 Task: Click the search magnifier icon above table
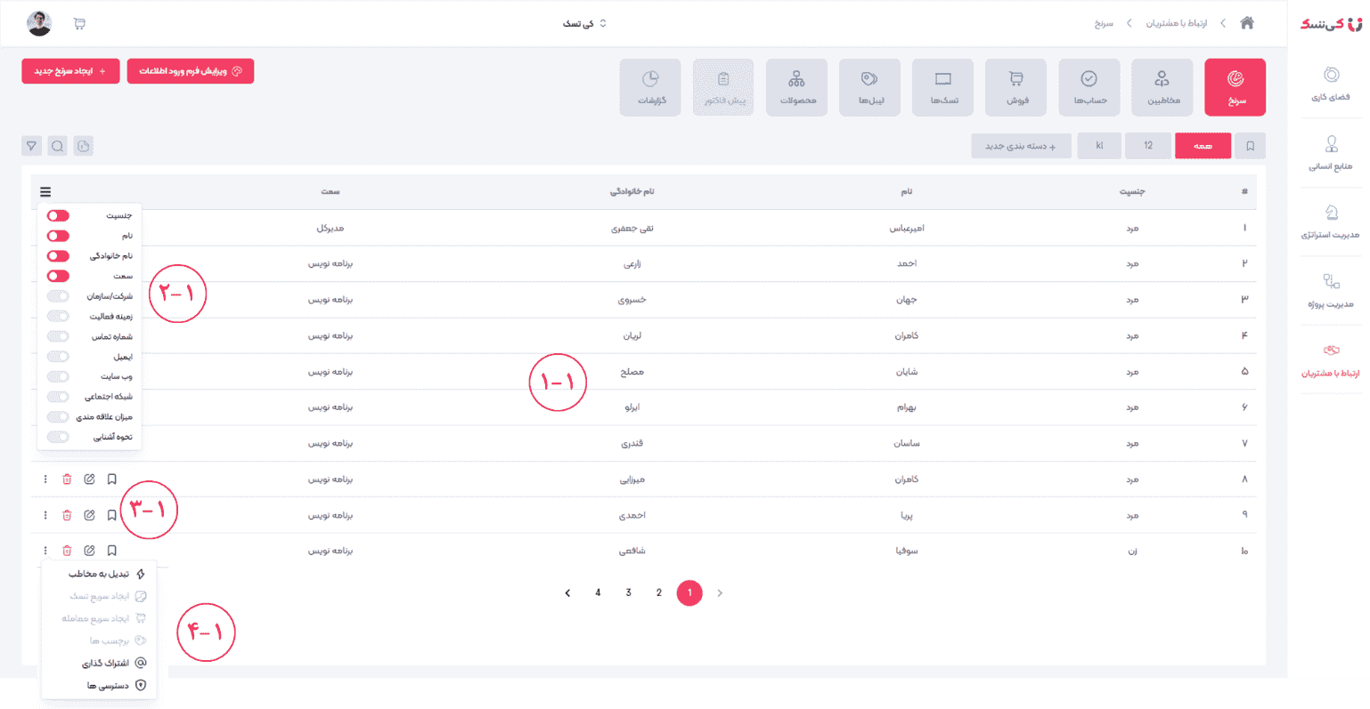coord(58,146)
